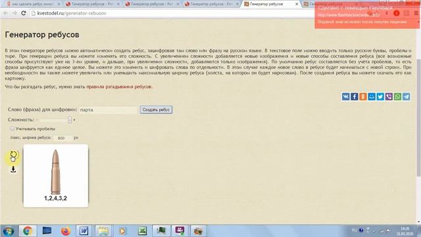Open Chrome from the taskbar
Screen dimensions: 421x237
click(x=28, y=231)
